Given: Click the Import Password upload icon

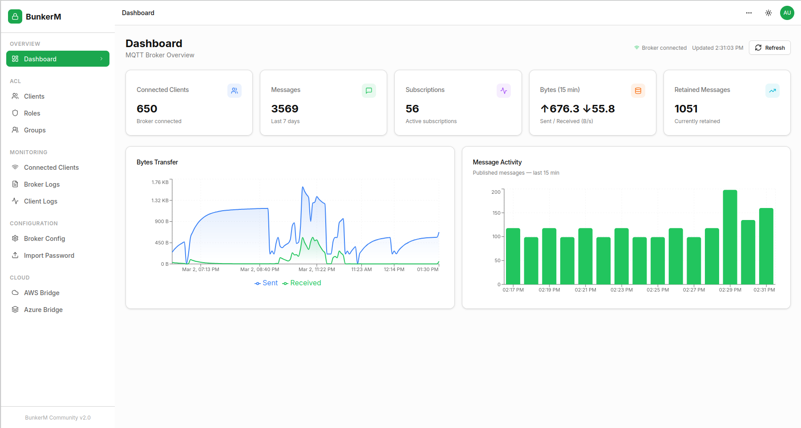Looking at the screenshot, I should pos(15,255).
